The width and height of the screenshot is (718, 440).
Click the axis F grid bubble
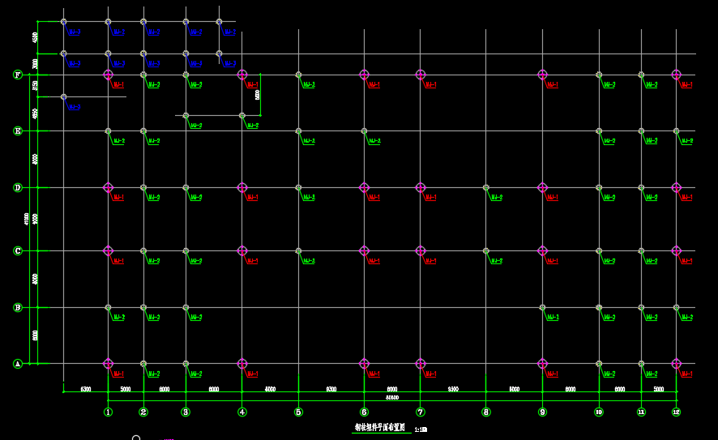tap(17, 75)
